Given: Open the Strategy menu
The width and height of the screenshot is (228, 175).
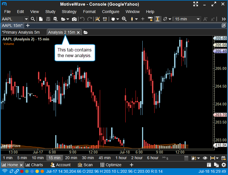Looking at the screenshot, I should pyautogui.click(x=69, y=12).
